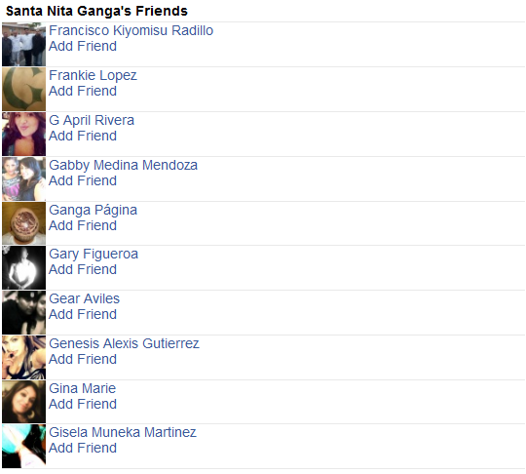Open G April Rivera's profile picture
526x474 pixels.
(23, 134)
